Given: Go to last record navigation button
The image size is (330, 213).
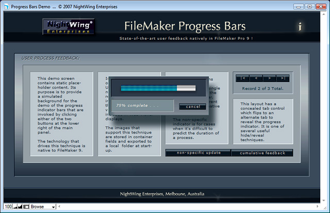Looking at the screenshot, I should pos(283,78).
